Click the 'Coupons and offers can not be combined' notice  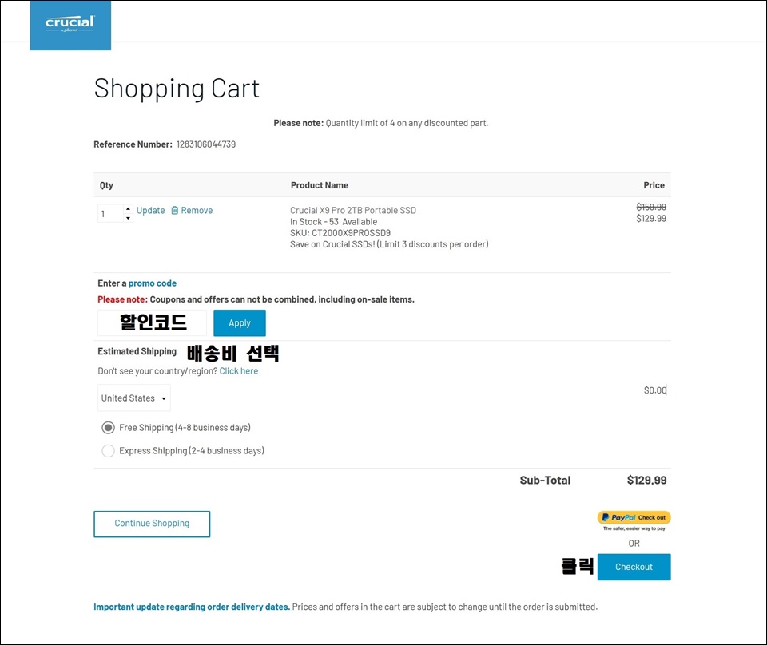click(282, 299)
